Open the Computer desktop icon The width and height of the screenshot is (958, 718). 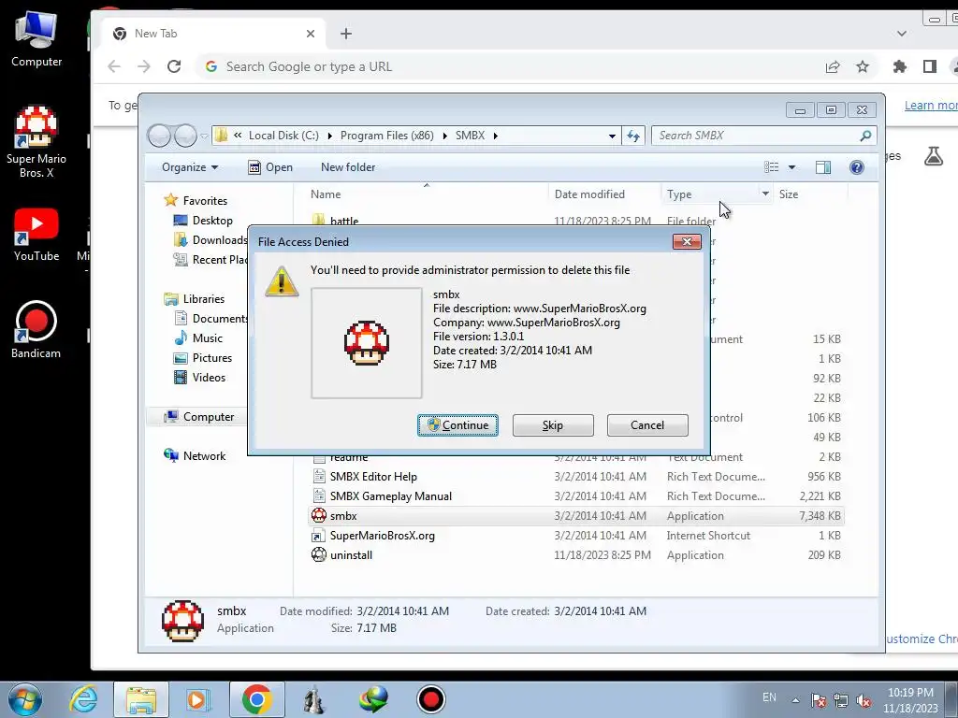coord(36,39)
